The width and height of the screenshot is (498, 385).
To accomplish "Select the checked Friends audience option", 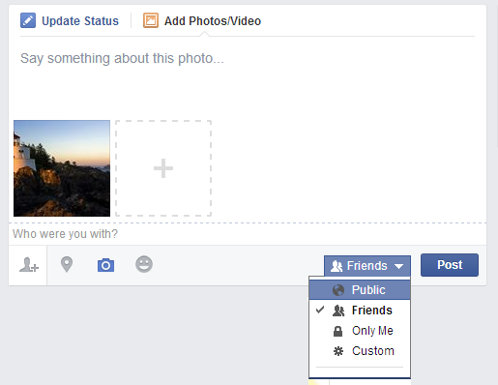I will [360, 311].
